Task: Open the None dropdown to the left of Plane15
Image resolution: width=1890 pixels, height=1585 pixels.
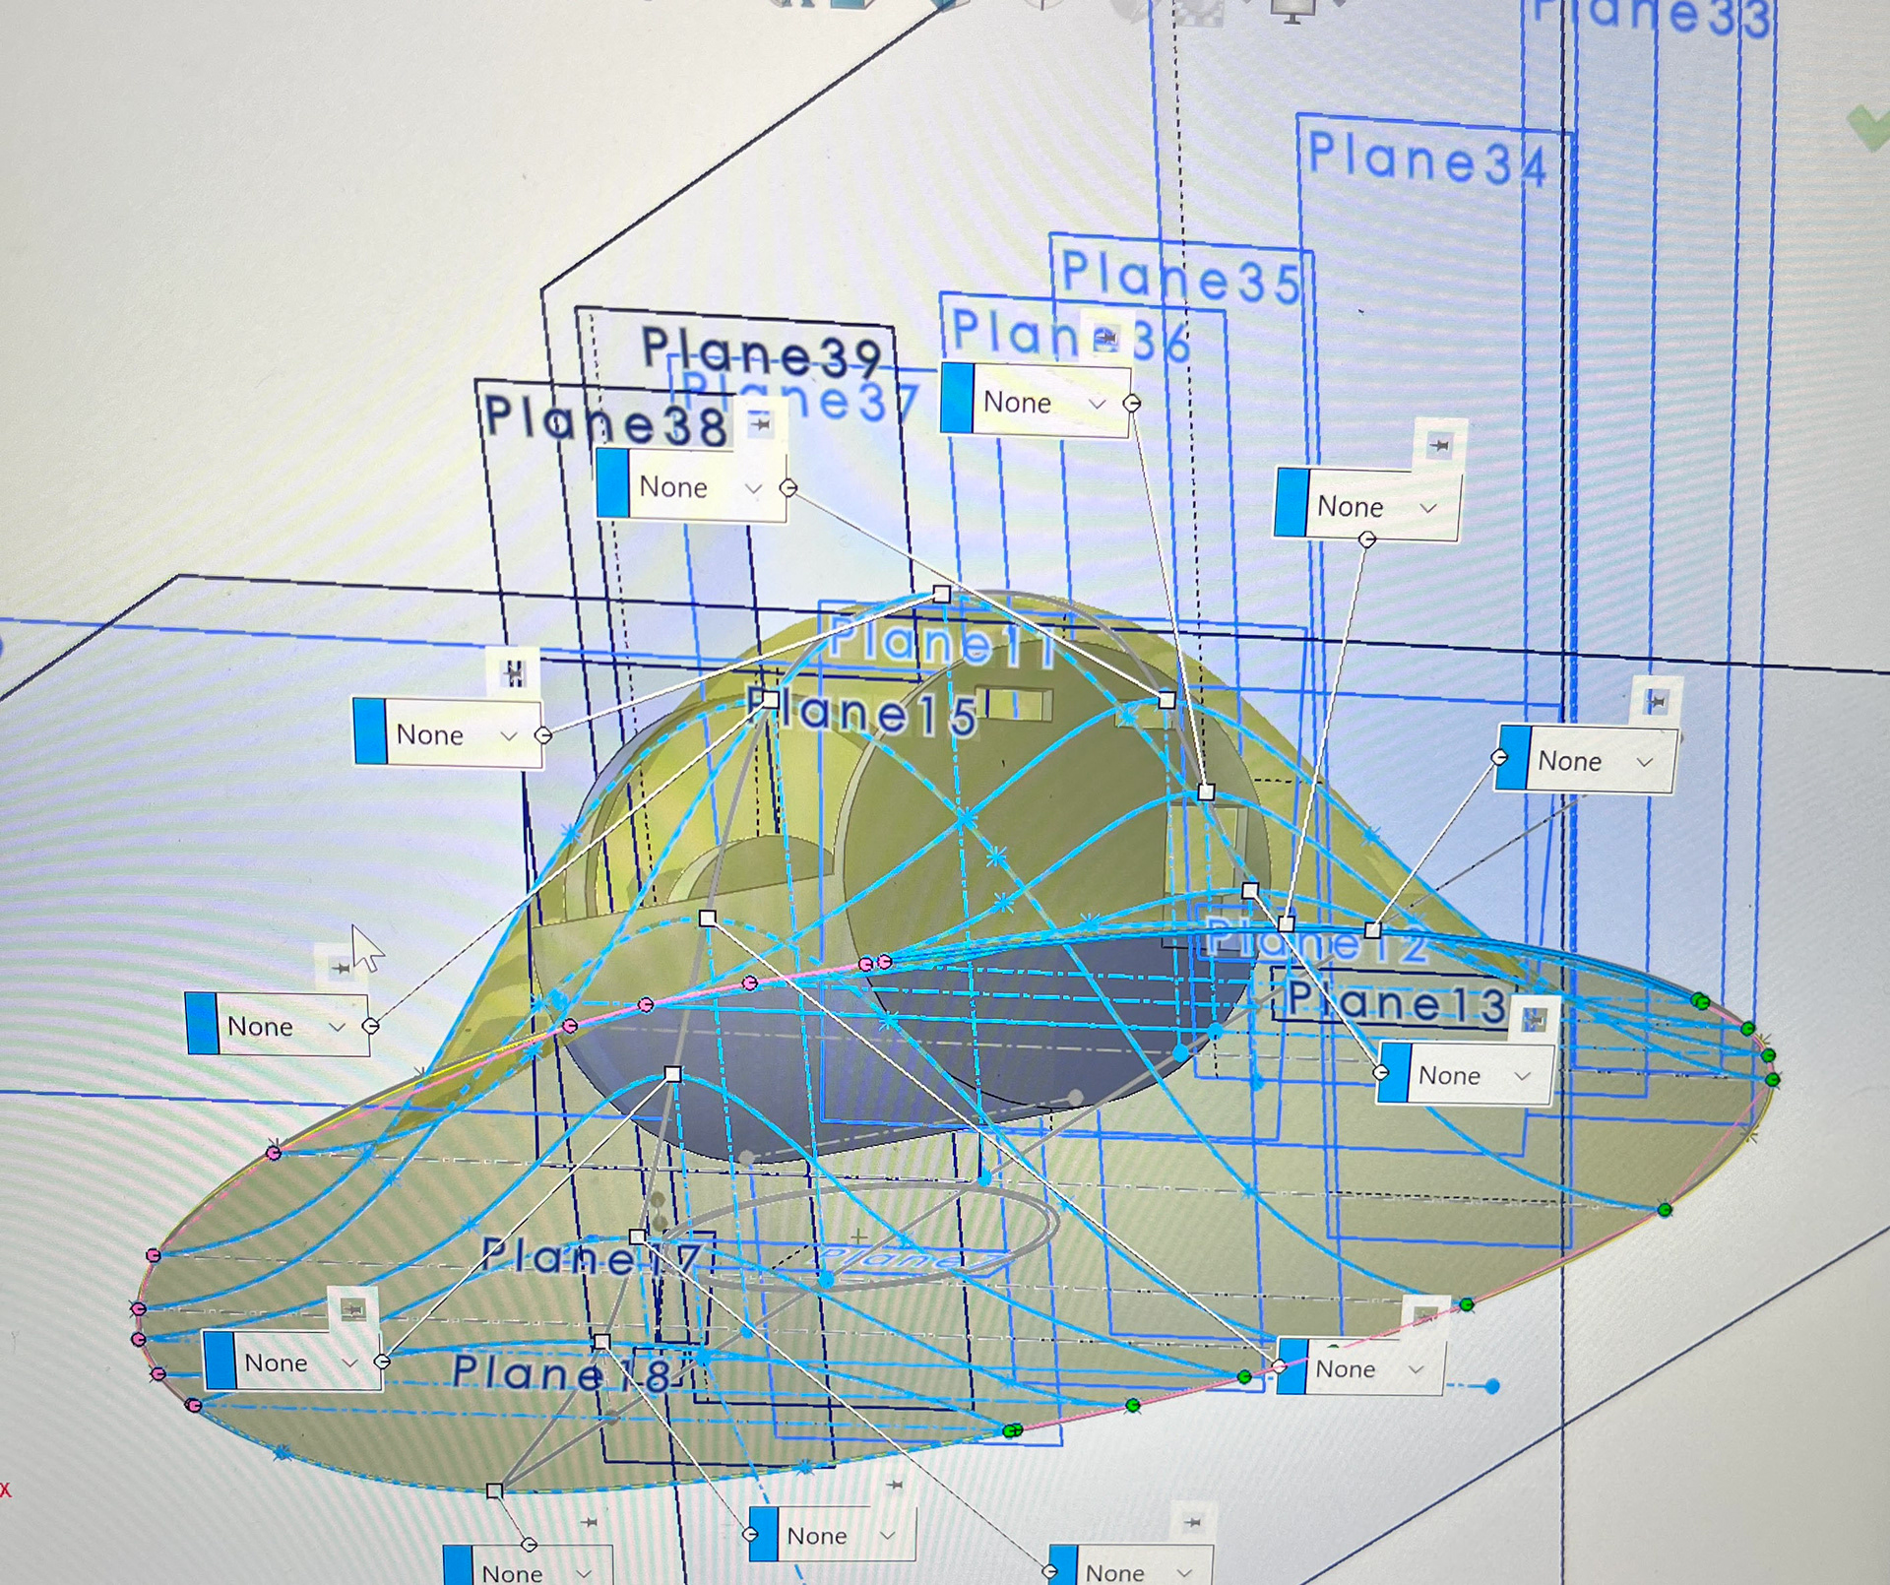Action: 508,735
